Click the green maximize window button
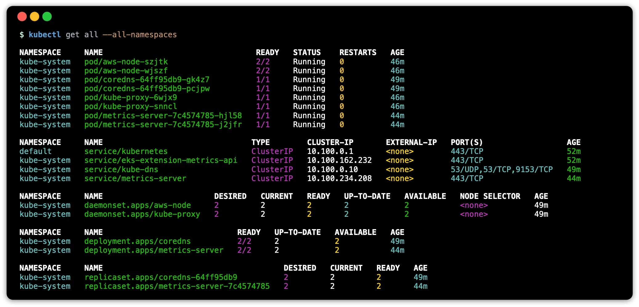Screen dimensions: 639x307 click(x=47, y=16)
